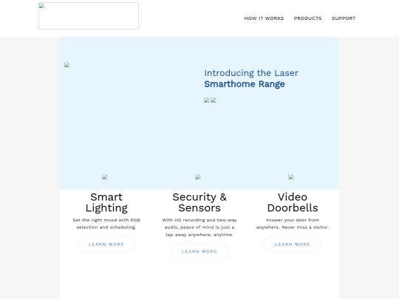Learn more about Security & Sensors
Image resolution: width=399 pixels, height=299 pixels.
click(x=199, y=252)
